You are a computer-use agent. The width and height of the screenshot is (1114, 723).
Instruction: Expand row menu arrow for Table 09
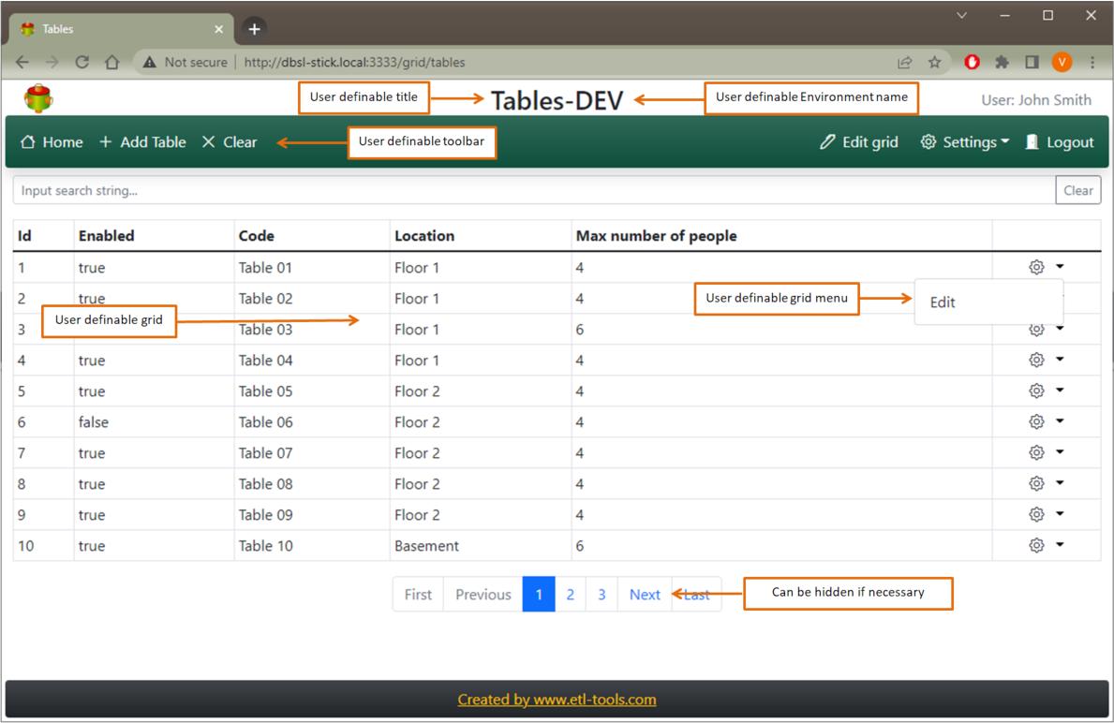pos(1060,513)
